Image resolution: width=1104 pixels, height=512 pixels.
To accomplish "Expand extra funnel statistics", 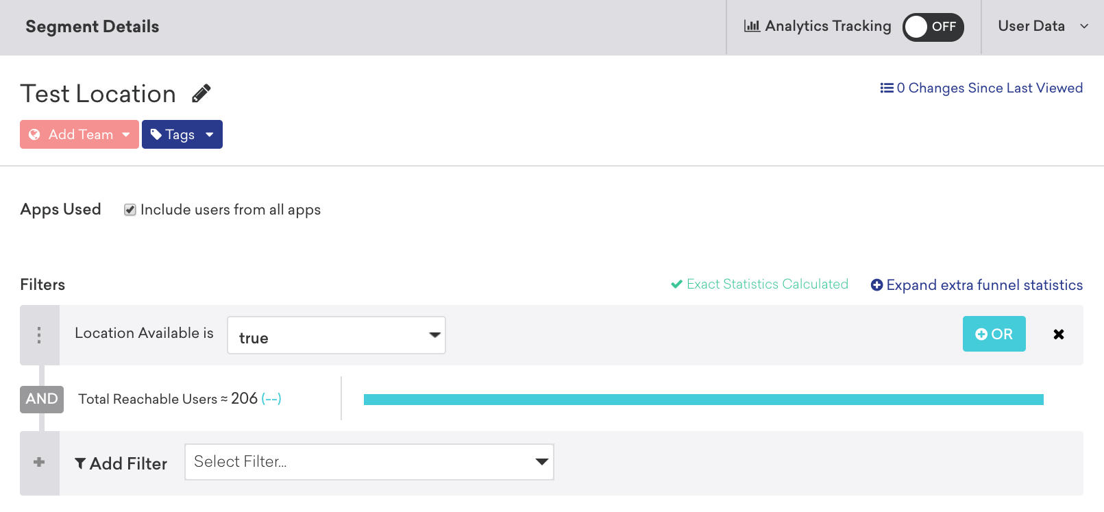I will tap(977, 284).
